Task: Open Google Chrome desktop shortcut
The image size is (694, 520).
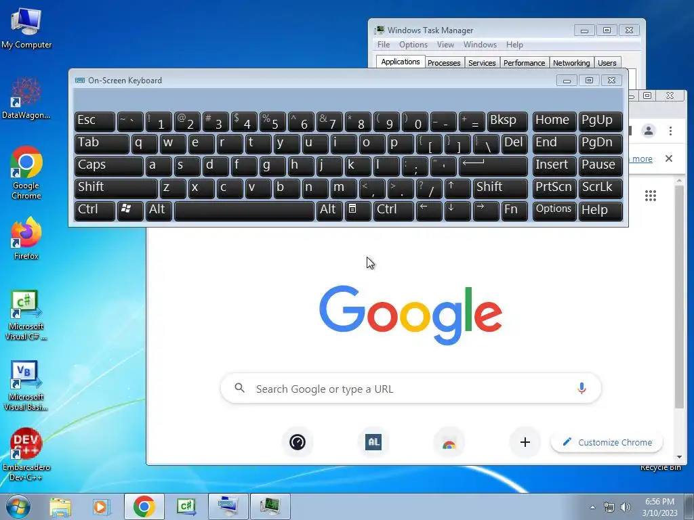Action: (26, 173)
